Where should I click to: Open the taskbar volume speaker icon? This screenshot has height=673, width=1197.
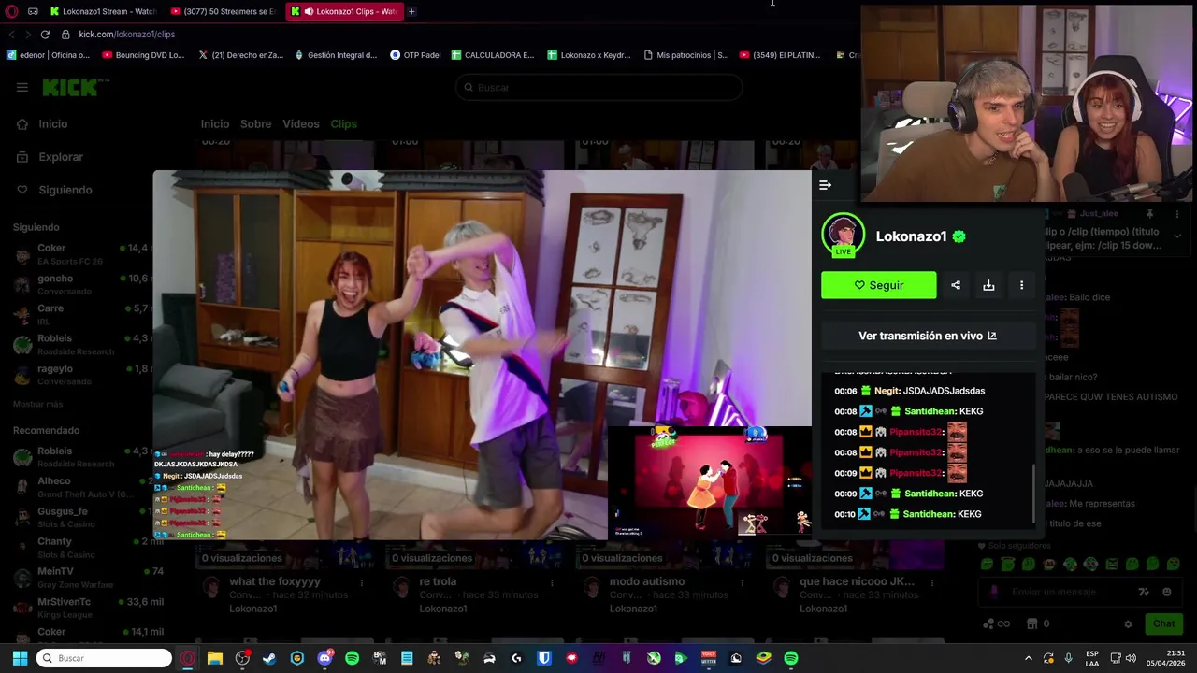pos(1131,658)
